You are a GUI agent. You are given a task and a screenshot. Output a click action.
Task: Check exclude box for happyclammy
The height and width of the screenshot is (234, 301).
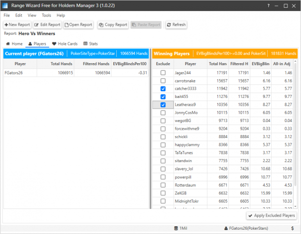click(163, 145)
